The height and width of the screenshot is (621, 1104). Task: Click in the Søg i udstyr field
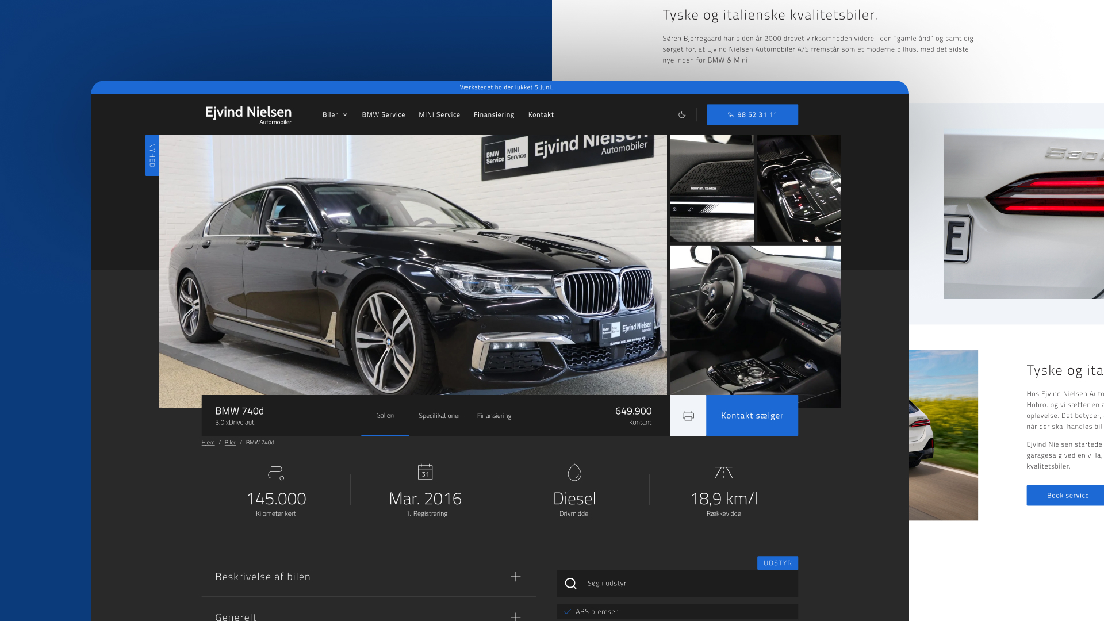pyautogui.click(x=684, y=584)
